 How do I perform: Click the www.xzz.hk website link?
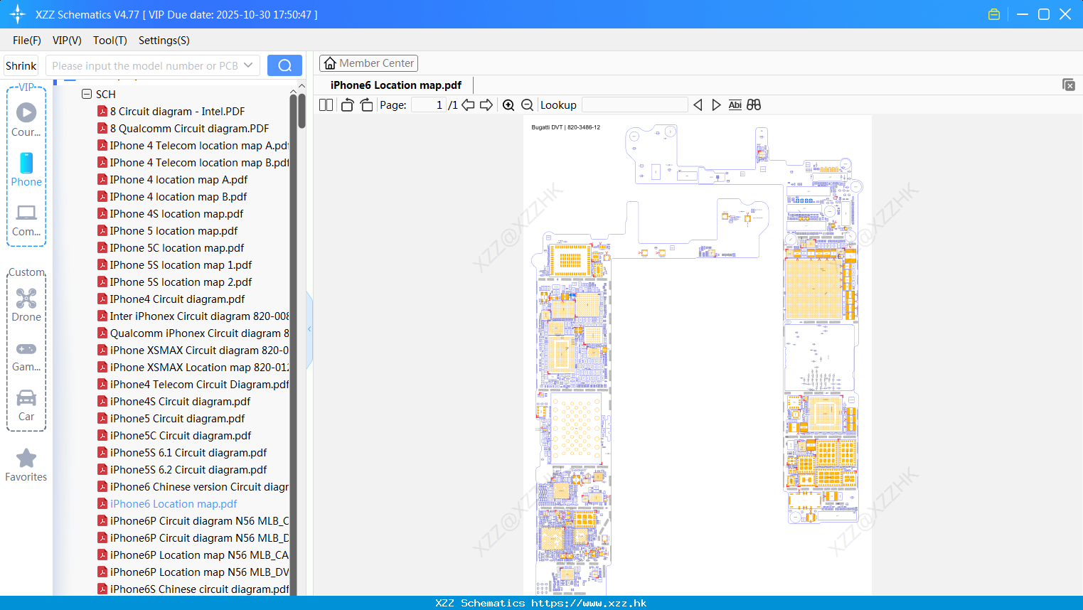tap(589, 603)
